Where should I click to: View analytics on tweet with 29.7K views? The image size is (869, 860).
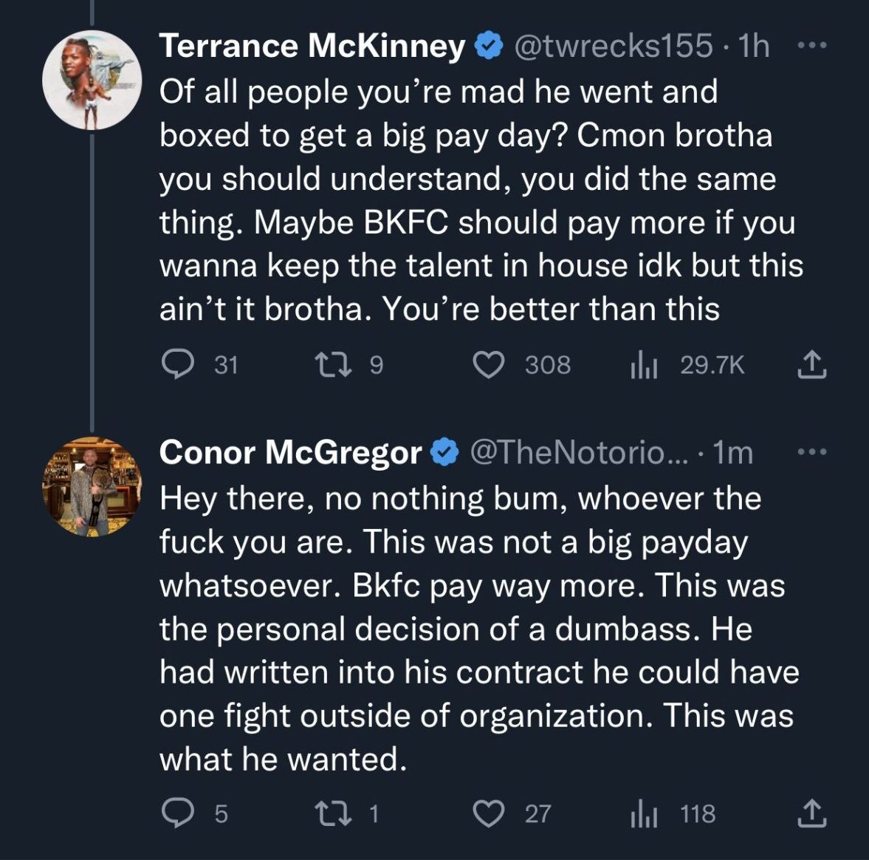click(644, 365)
